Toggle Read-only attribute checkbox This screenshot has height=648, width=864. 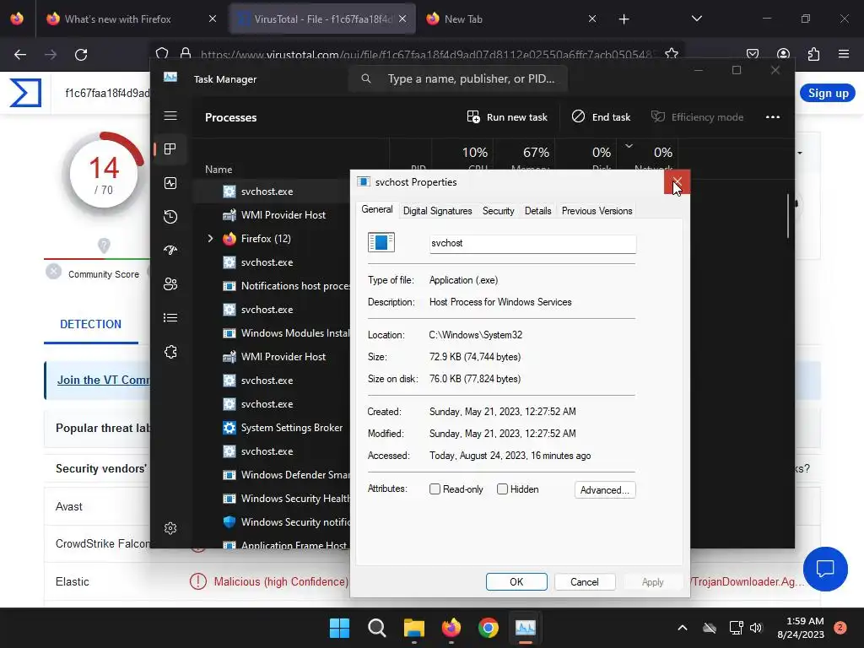[435, 489]
